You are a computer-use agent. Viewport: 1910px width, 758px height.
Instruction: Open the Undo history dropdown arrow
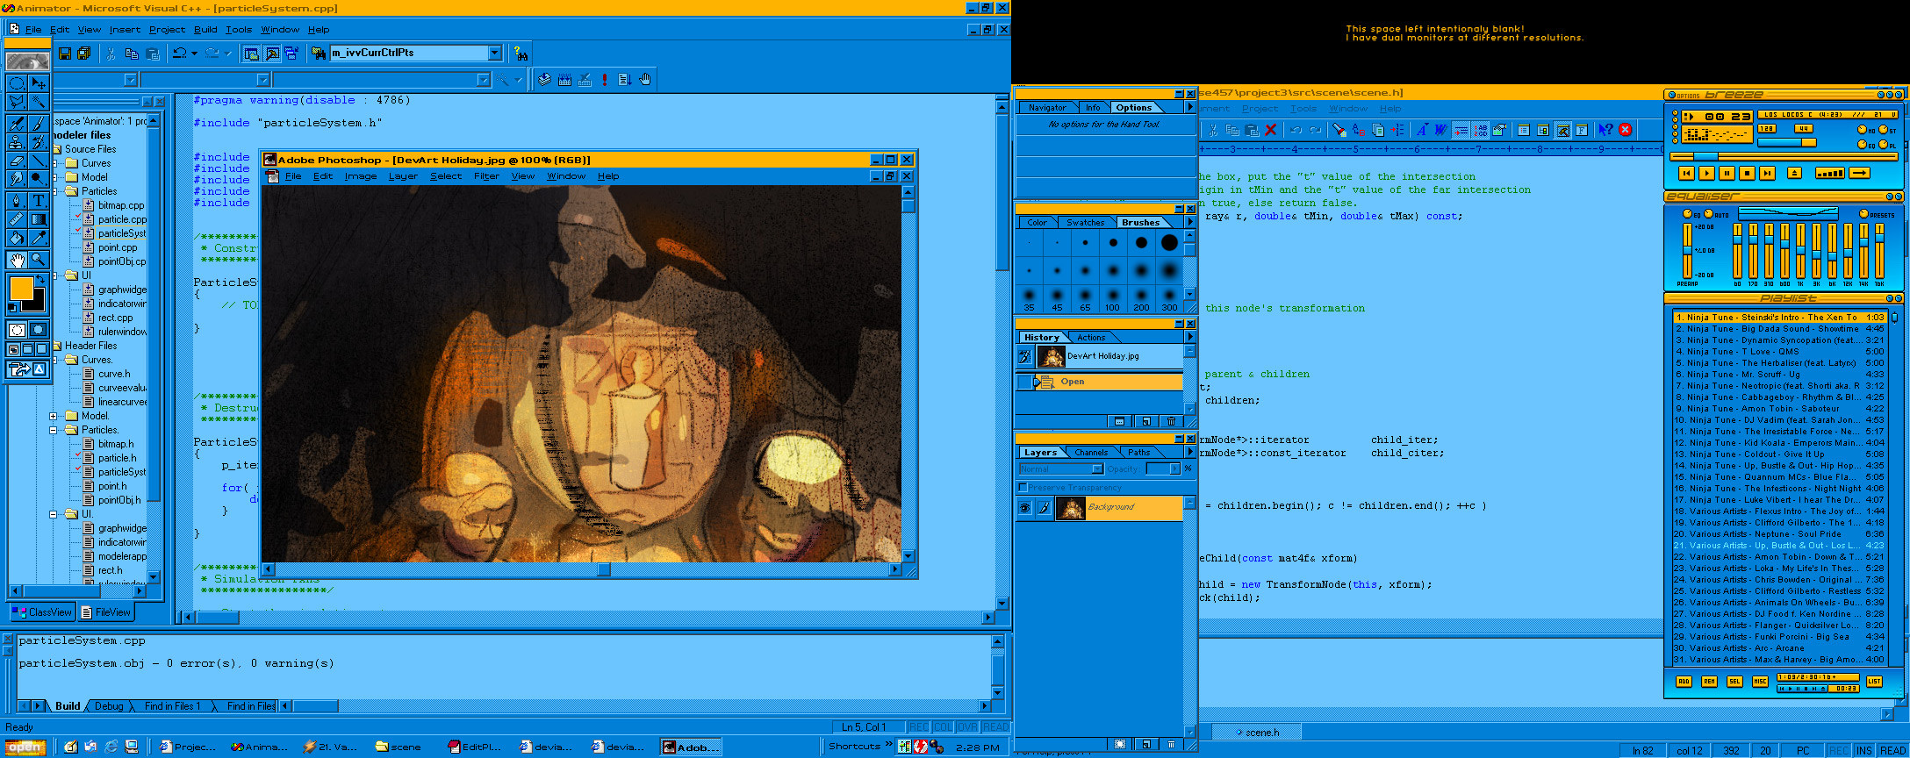pyautogui.click(x=194, y=54)
